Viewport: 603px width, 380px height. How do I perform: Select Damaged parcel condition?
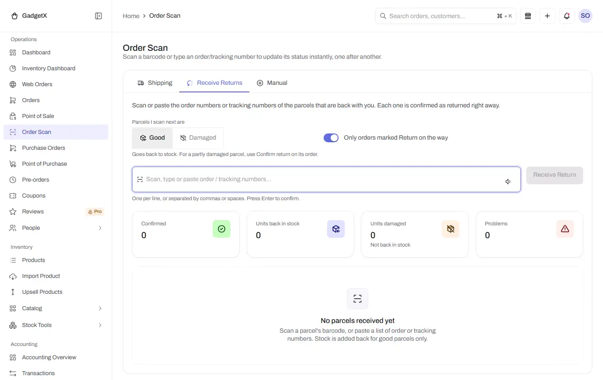198,138
